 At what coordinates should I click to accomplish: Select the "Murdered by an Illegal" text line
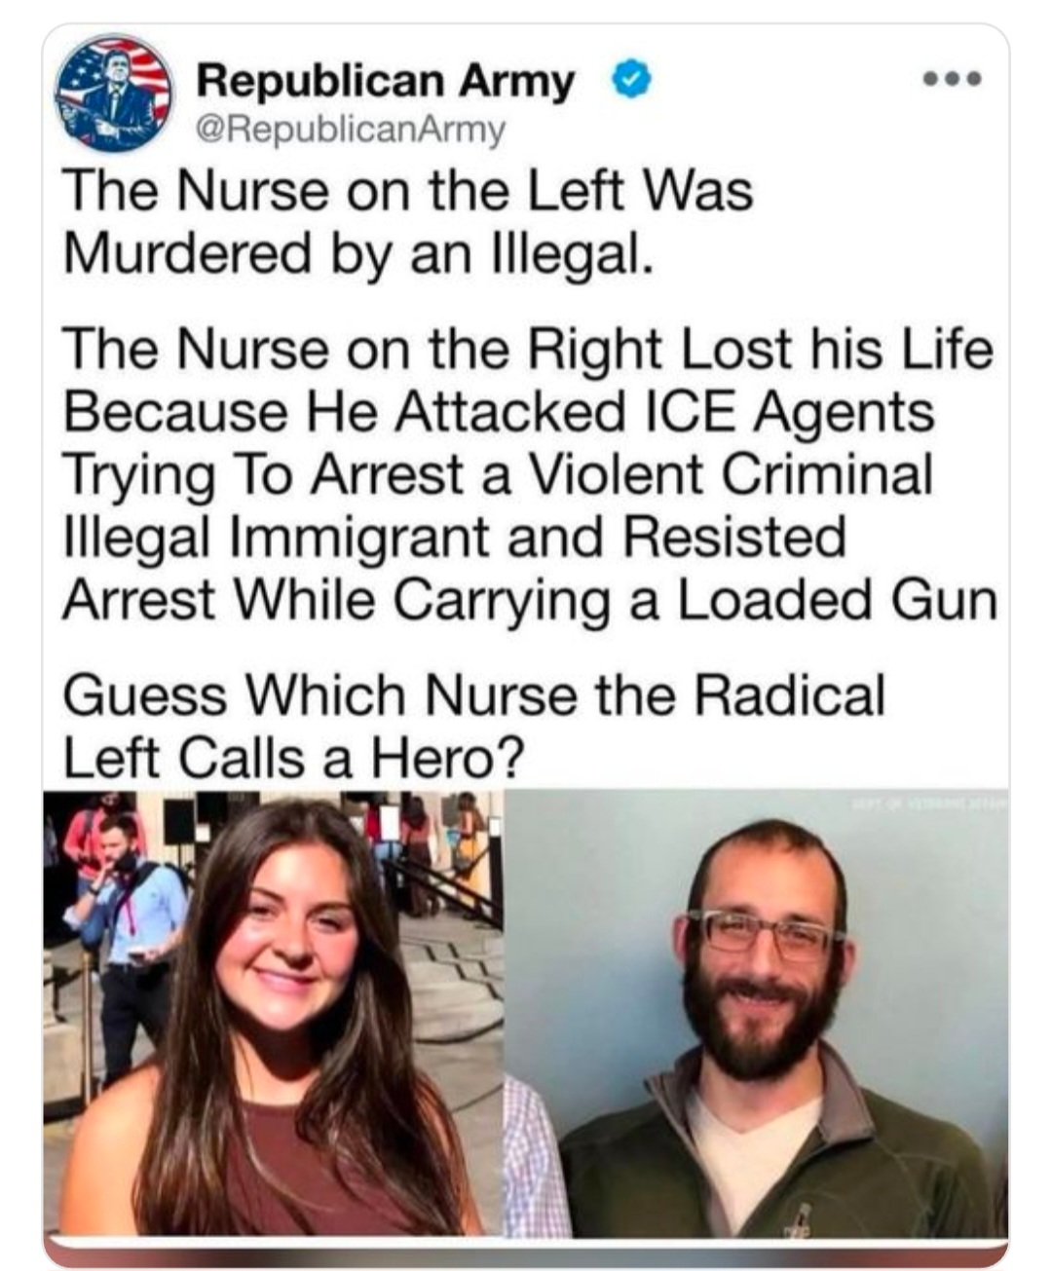pos(357,253)
